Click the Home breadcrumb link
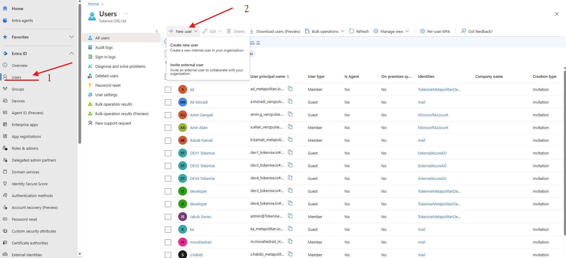The image size is (566, 258). pos(93,4)
